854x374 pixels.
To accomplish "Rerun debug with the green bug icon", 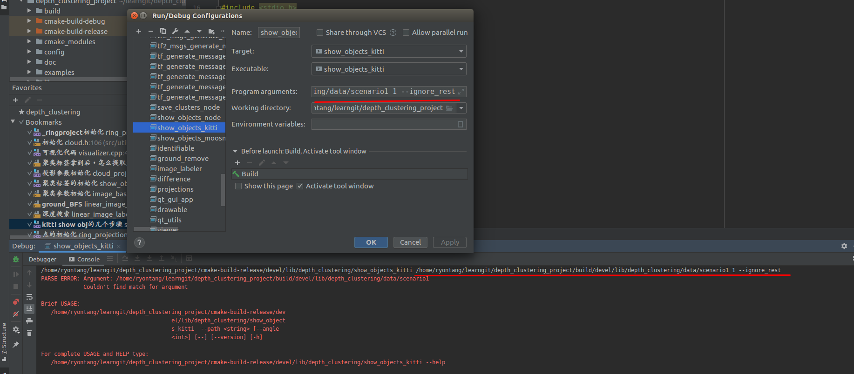I will [x=16, y=259].
